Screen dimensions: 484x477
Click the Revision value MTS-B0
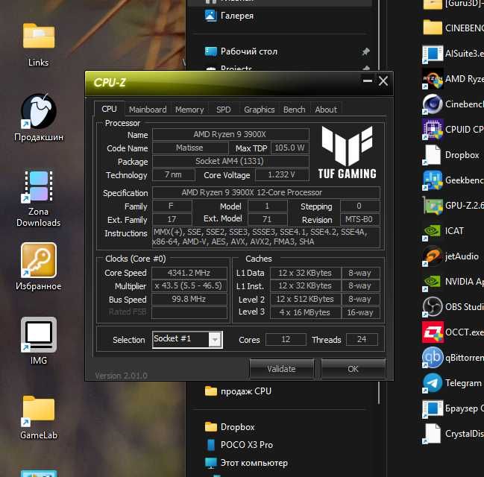[359, 219]
